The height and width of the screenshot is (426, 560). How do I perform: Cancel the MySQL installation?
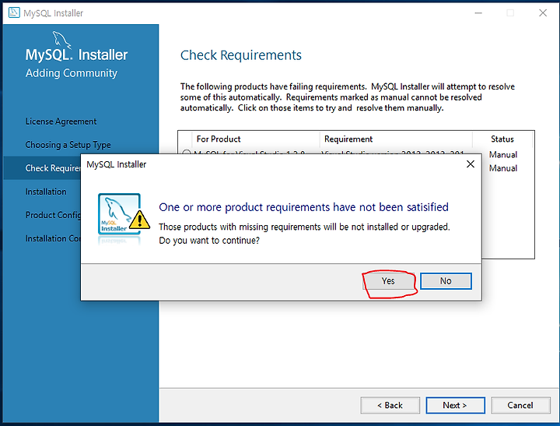point(520,405)
